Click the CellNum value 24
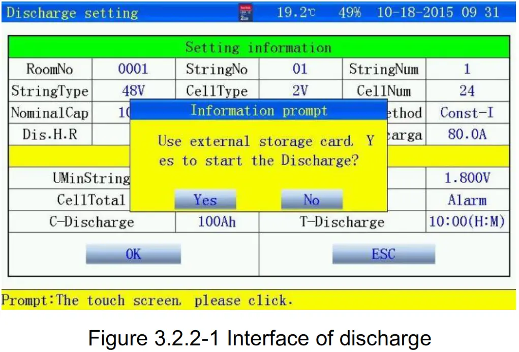 coord(468,91)
